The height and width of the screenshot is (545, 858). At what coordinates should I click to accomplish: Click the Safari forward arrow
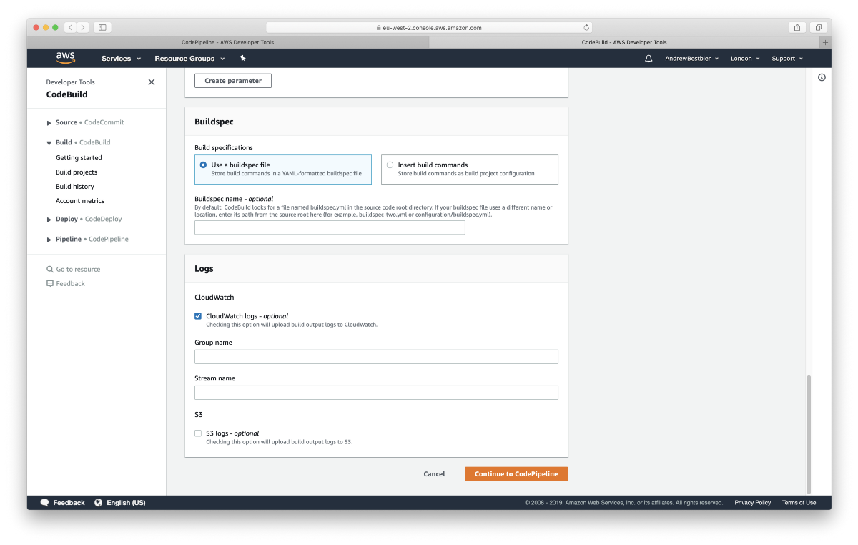tap(83, 27)
